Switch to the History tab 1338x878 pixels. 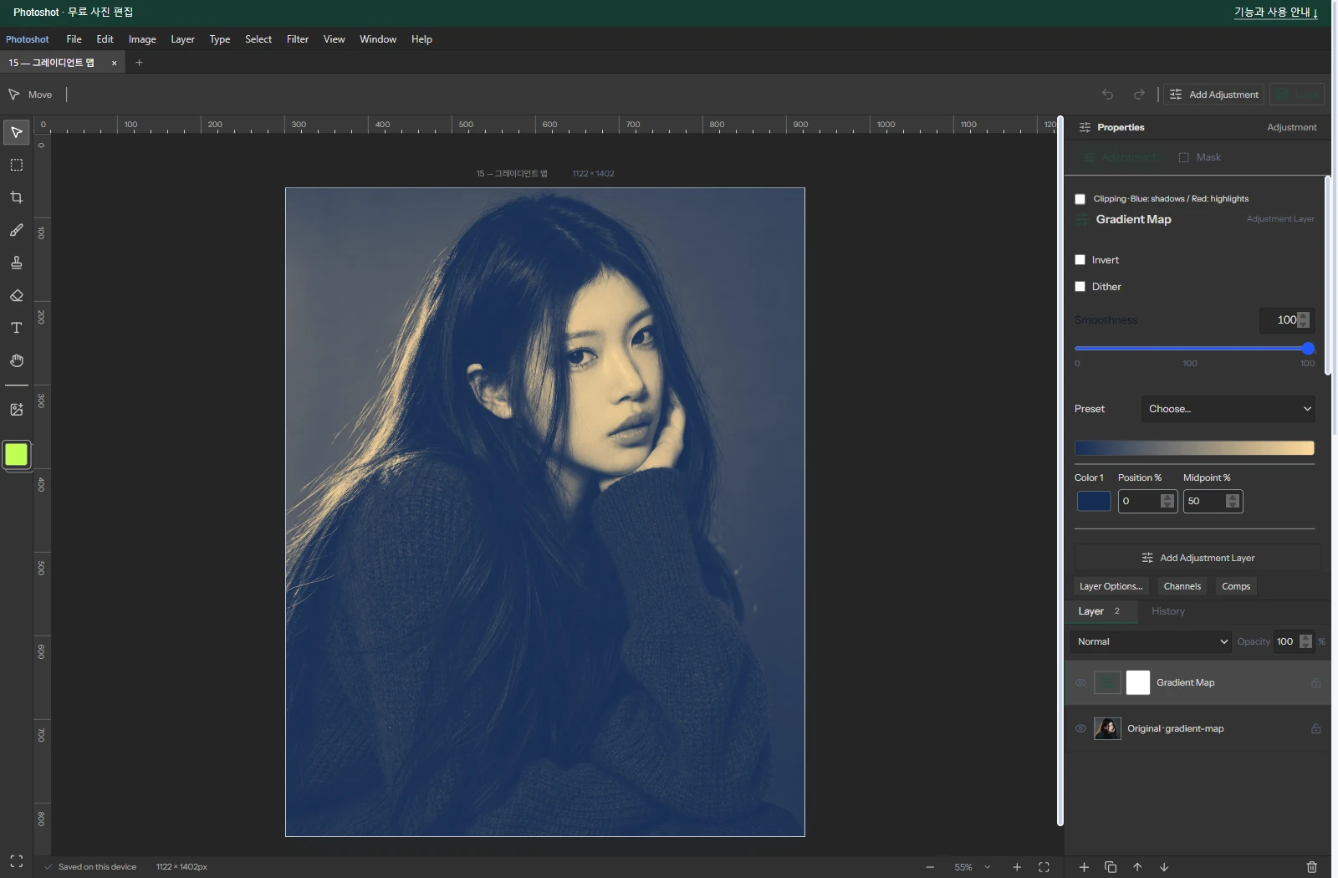pyautogui.click(x=1168, y=612)
